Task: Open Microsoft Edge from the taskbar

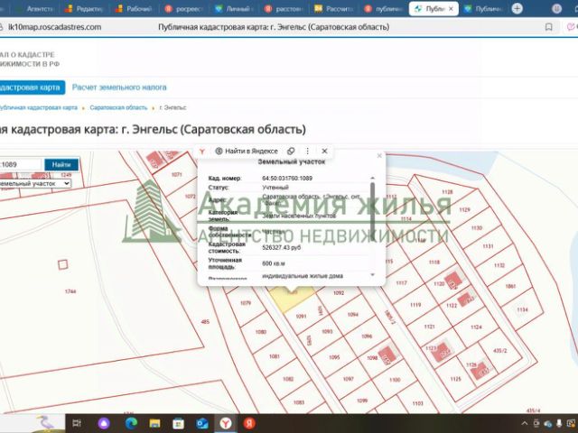Action: (131, 423)
